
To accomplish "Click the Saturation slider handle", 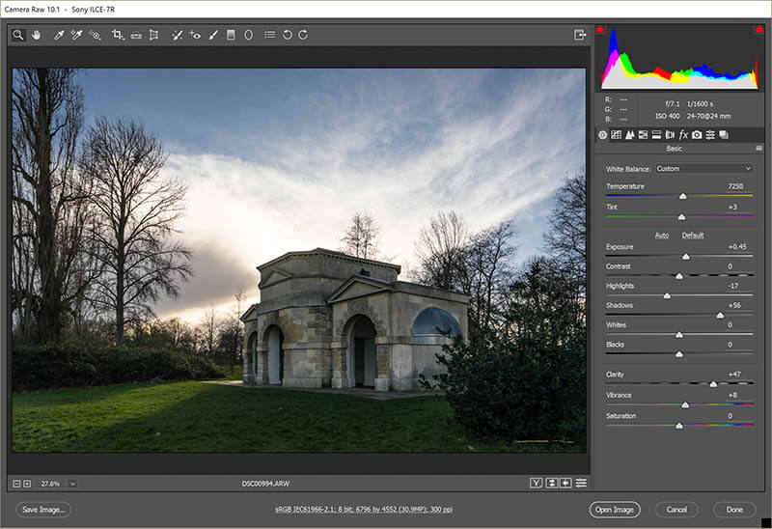I will pos(679,426).
